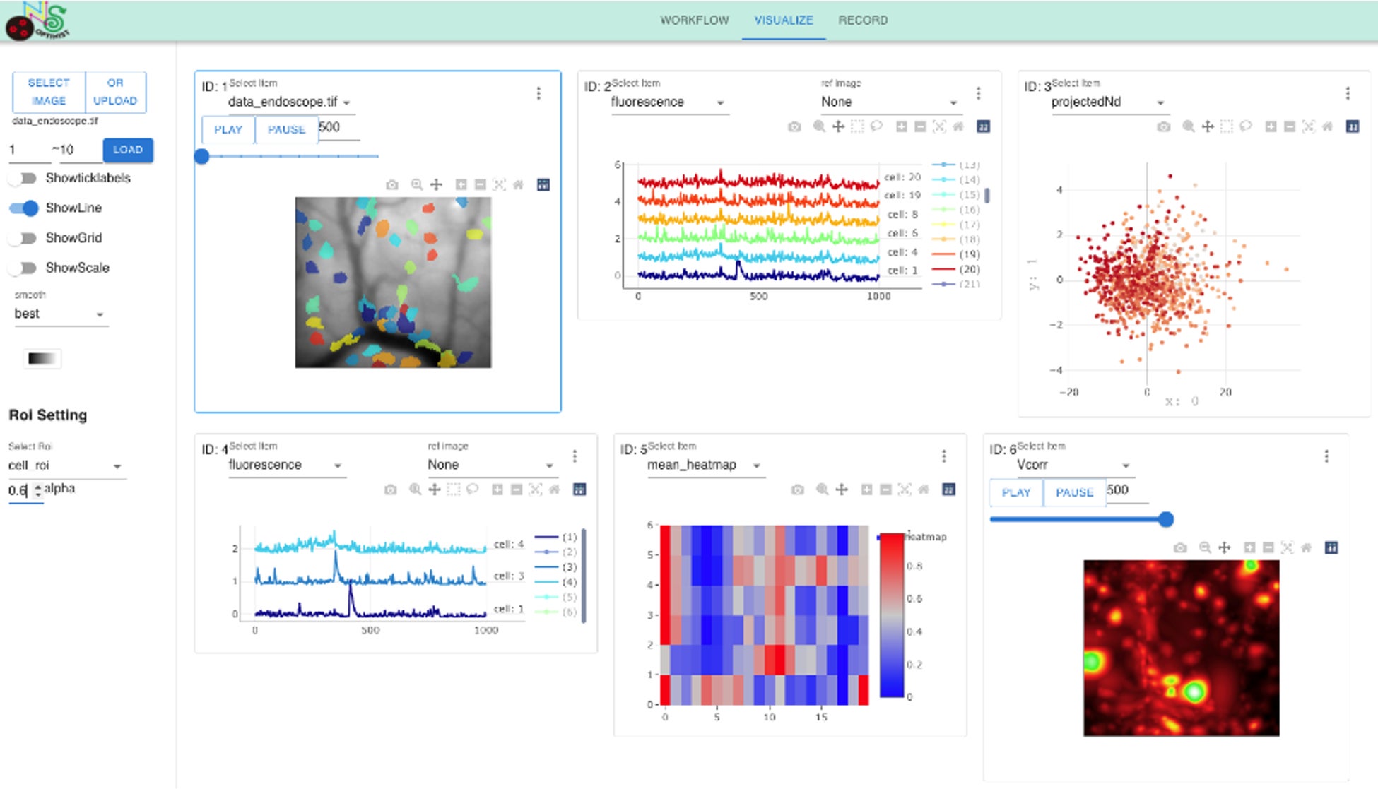Image resolution: width=1378 pixels, height=789 pixels.
Task: Click PLAY in the ID 6 Vcorr panel
Action: click(x=1015, y=492)
